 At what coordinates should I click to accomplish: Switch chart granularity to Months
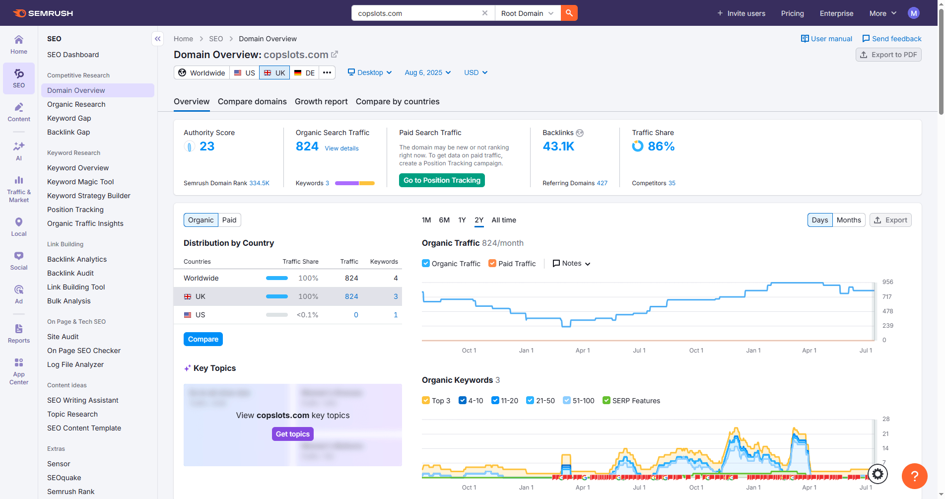(x=849, y=220)
